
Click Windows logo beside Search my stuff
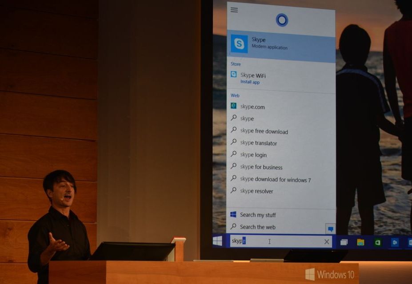233,214
